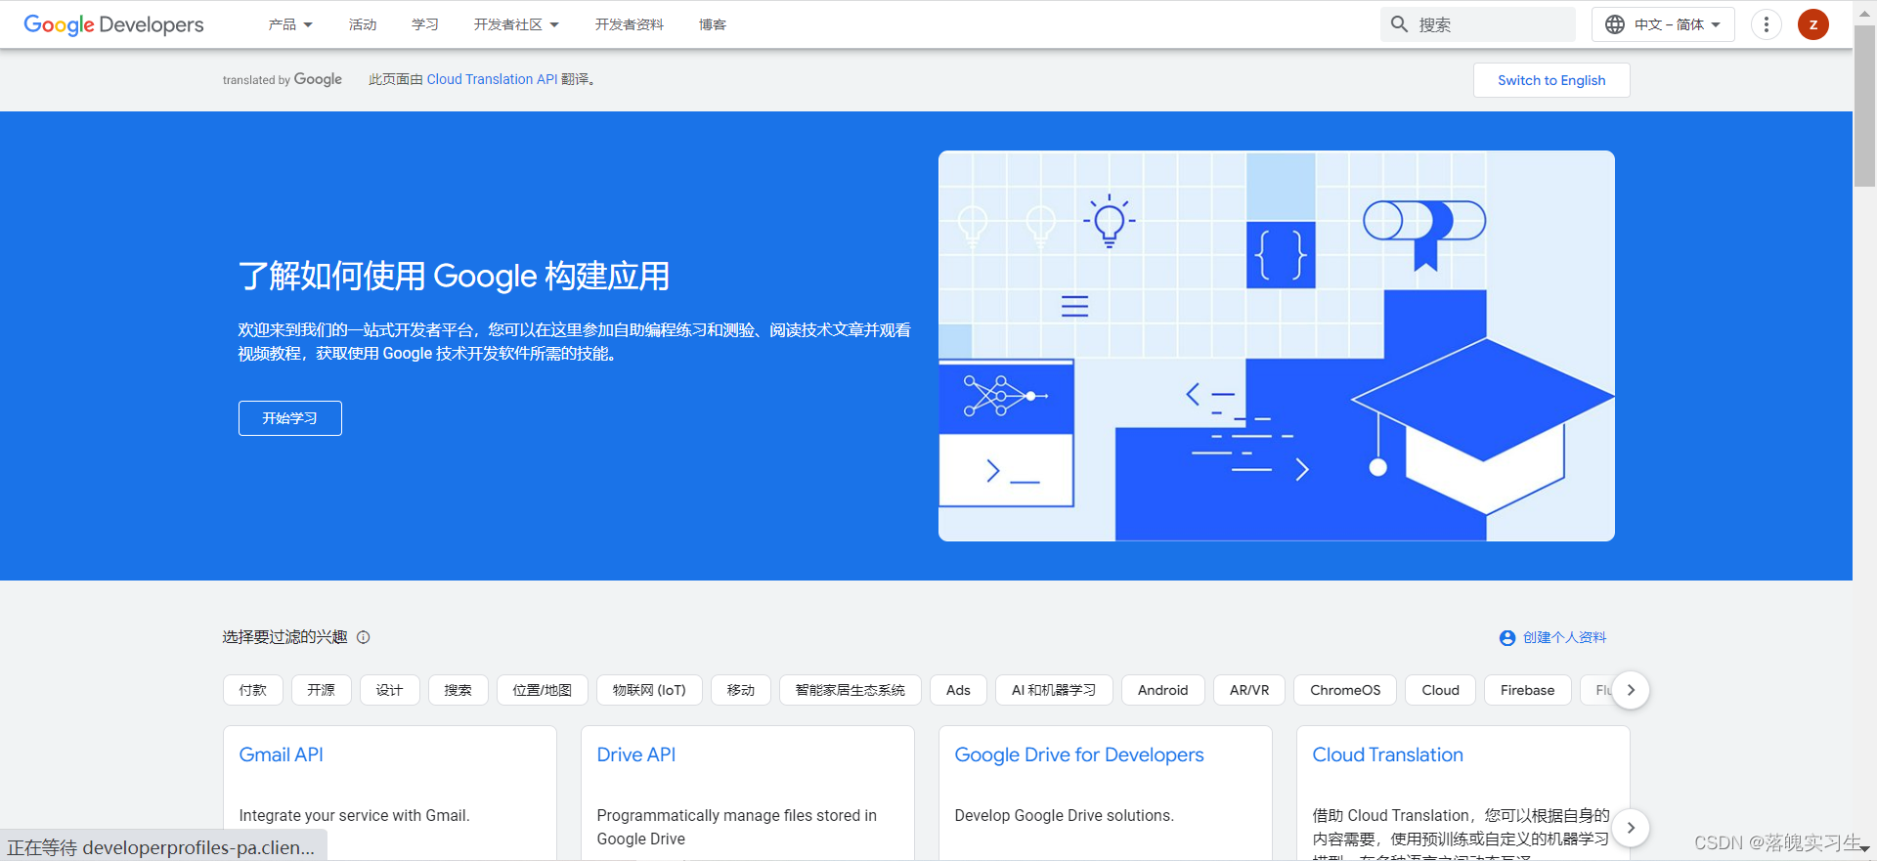Open the Google Drive for Developers card

(1079, 754)
